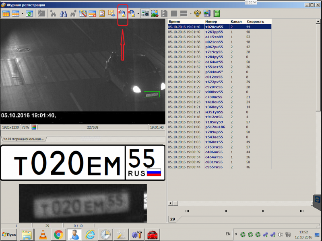Click the RGB color icon beside 75%

coord(34,127)
